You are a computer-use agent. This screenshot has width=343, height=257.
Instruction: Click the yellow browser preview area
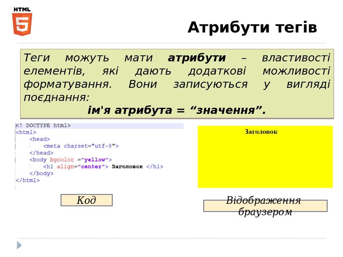[265, 157]
